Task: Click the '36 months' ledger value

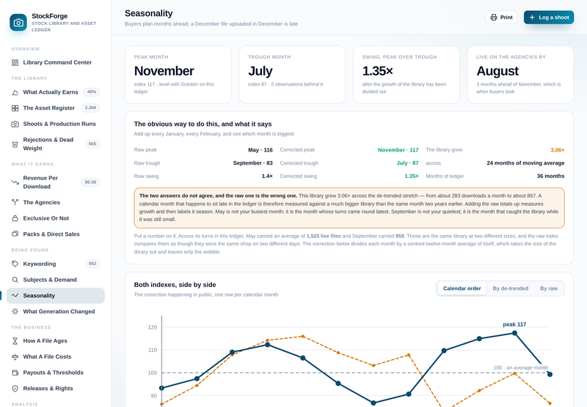Action: (x=550, y=176)
